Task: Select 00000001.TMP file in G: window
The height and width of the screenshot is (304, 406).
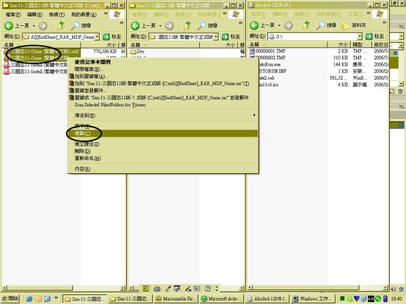Action: (267, 51)
